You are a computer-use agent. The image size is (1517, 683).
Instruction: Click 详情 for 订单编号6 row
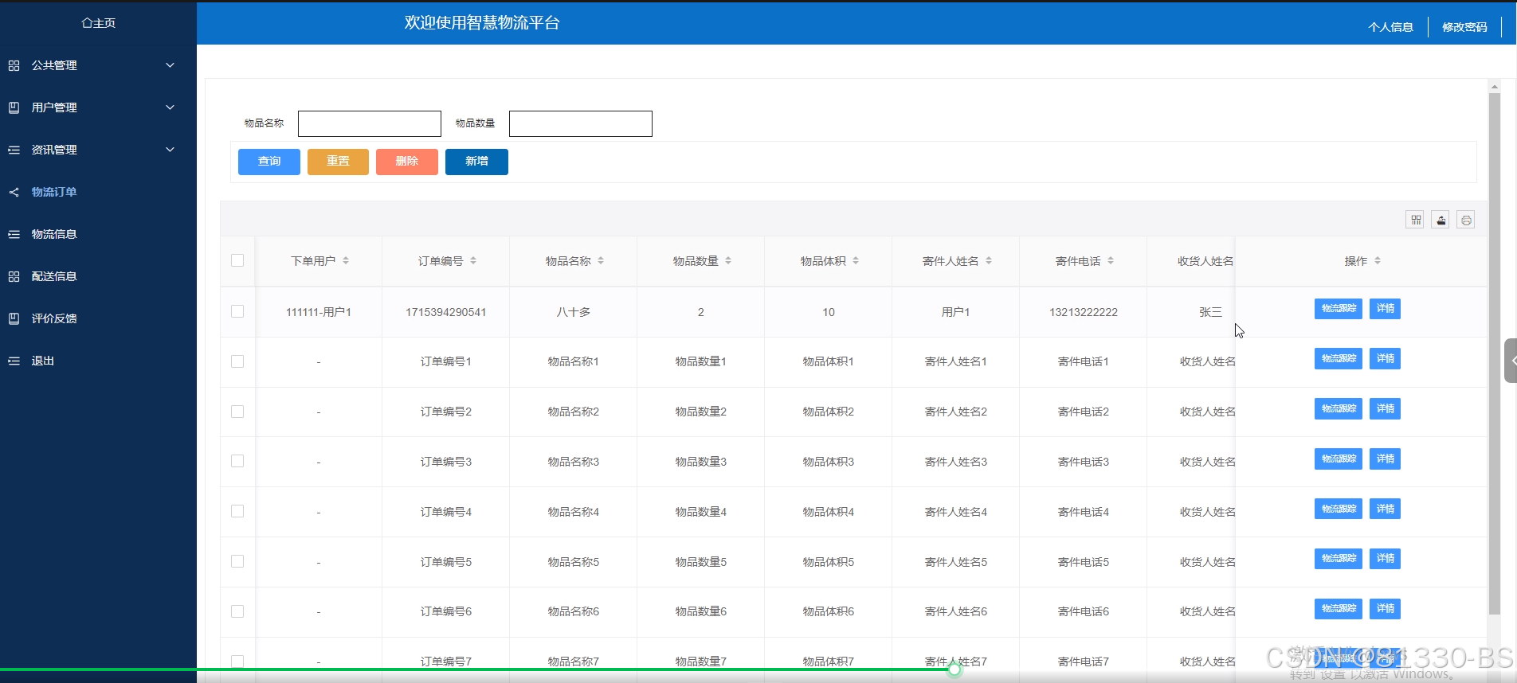pyautogui.click(x=1385, y=609)
